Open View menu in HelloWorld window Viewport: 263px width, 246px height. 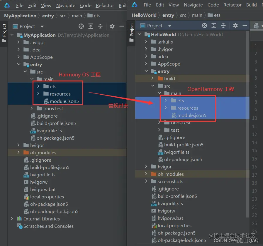click(174, 5)
